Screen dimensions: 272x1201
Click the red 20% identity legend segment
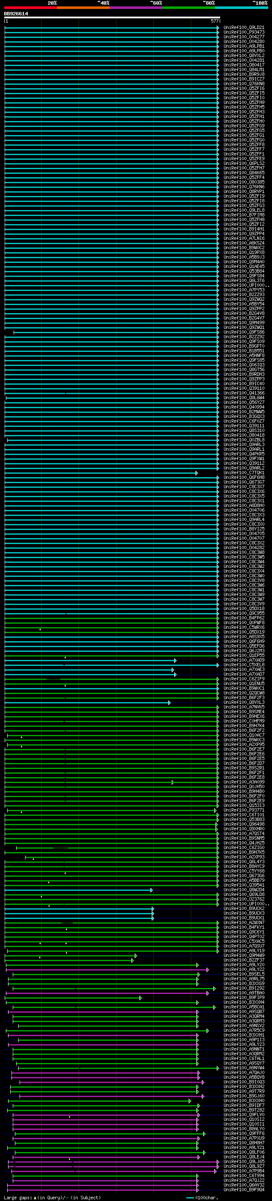point(30,8)
